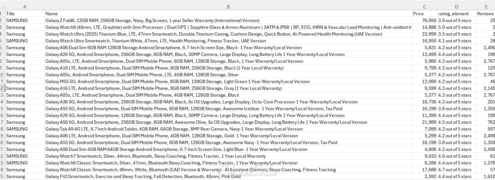
Task: Select Galaxy A06 Dual Sim 6GB Black cell
Action: pyautogui.click(x=228, y=47)
